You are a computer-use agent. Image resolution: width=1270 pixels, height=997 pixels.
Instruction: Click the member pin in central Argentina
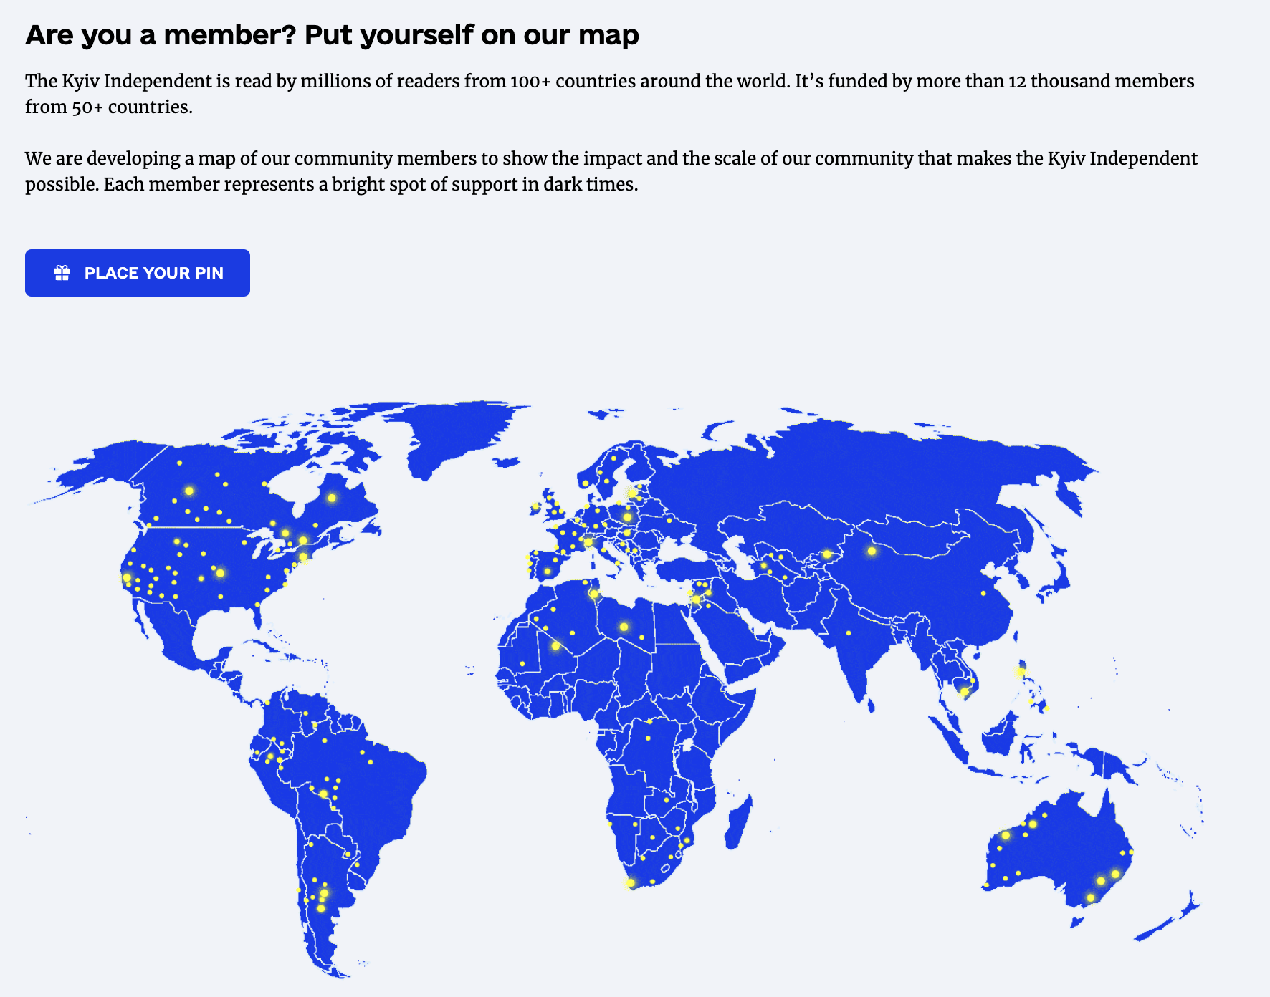[x=323, y=891]
